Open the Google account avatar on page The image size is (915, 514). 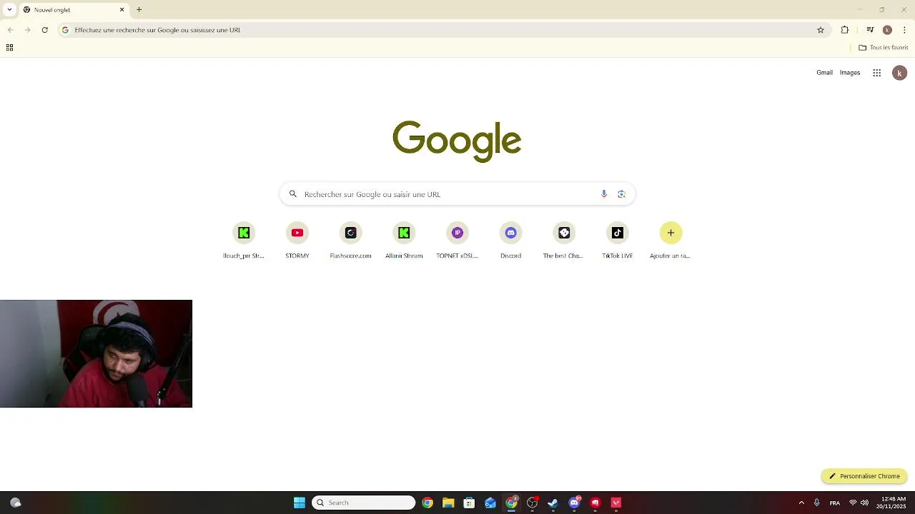click(x=900, y=73)
